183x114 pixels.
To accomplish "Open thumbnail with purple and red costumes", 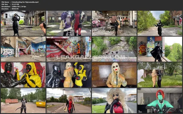I will 69,23.
